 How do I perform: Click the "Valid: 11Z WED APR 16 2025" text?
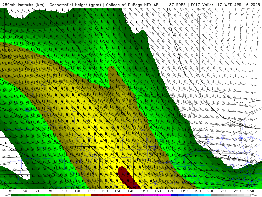point(231,5)
